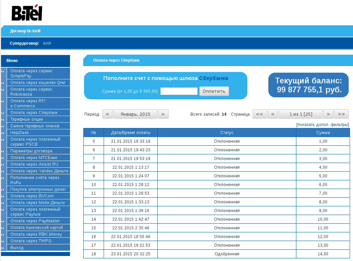
Task: Jump to last page of records
Action: point(341,114)
